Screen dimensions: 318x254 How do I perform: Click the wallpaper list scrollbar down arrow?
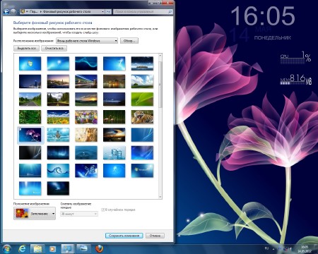160,197
